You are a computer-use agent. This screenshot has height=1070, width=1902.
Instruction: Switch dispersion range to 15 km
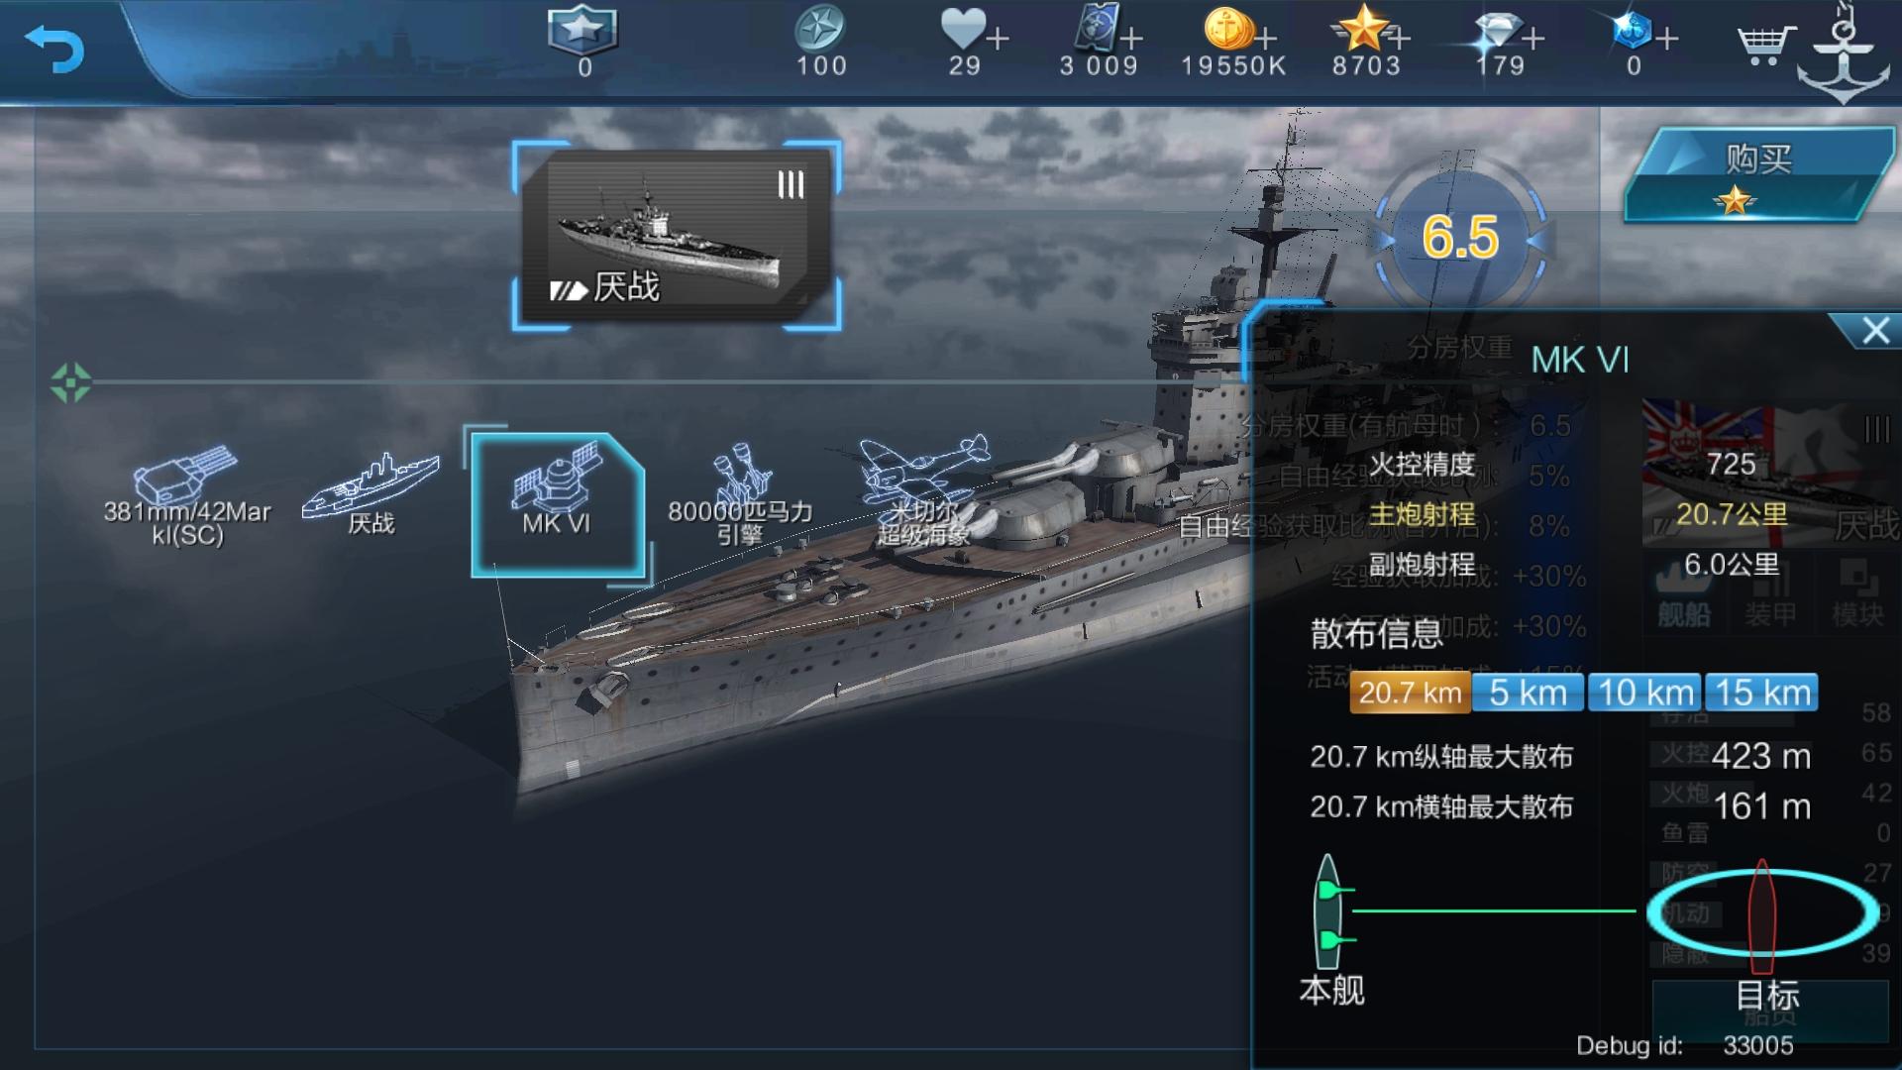(1762, 693)
